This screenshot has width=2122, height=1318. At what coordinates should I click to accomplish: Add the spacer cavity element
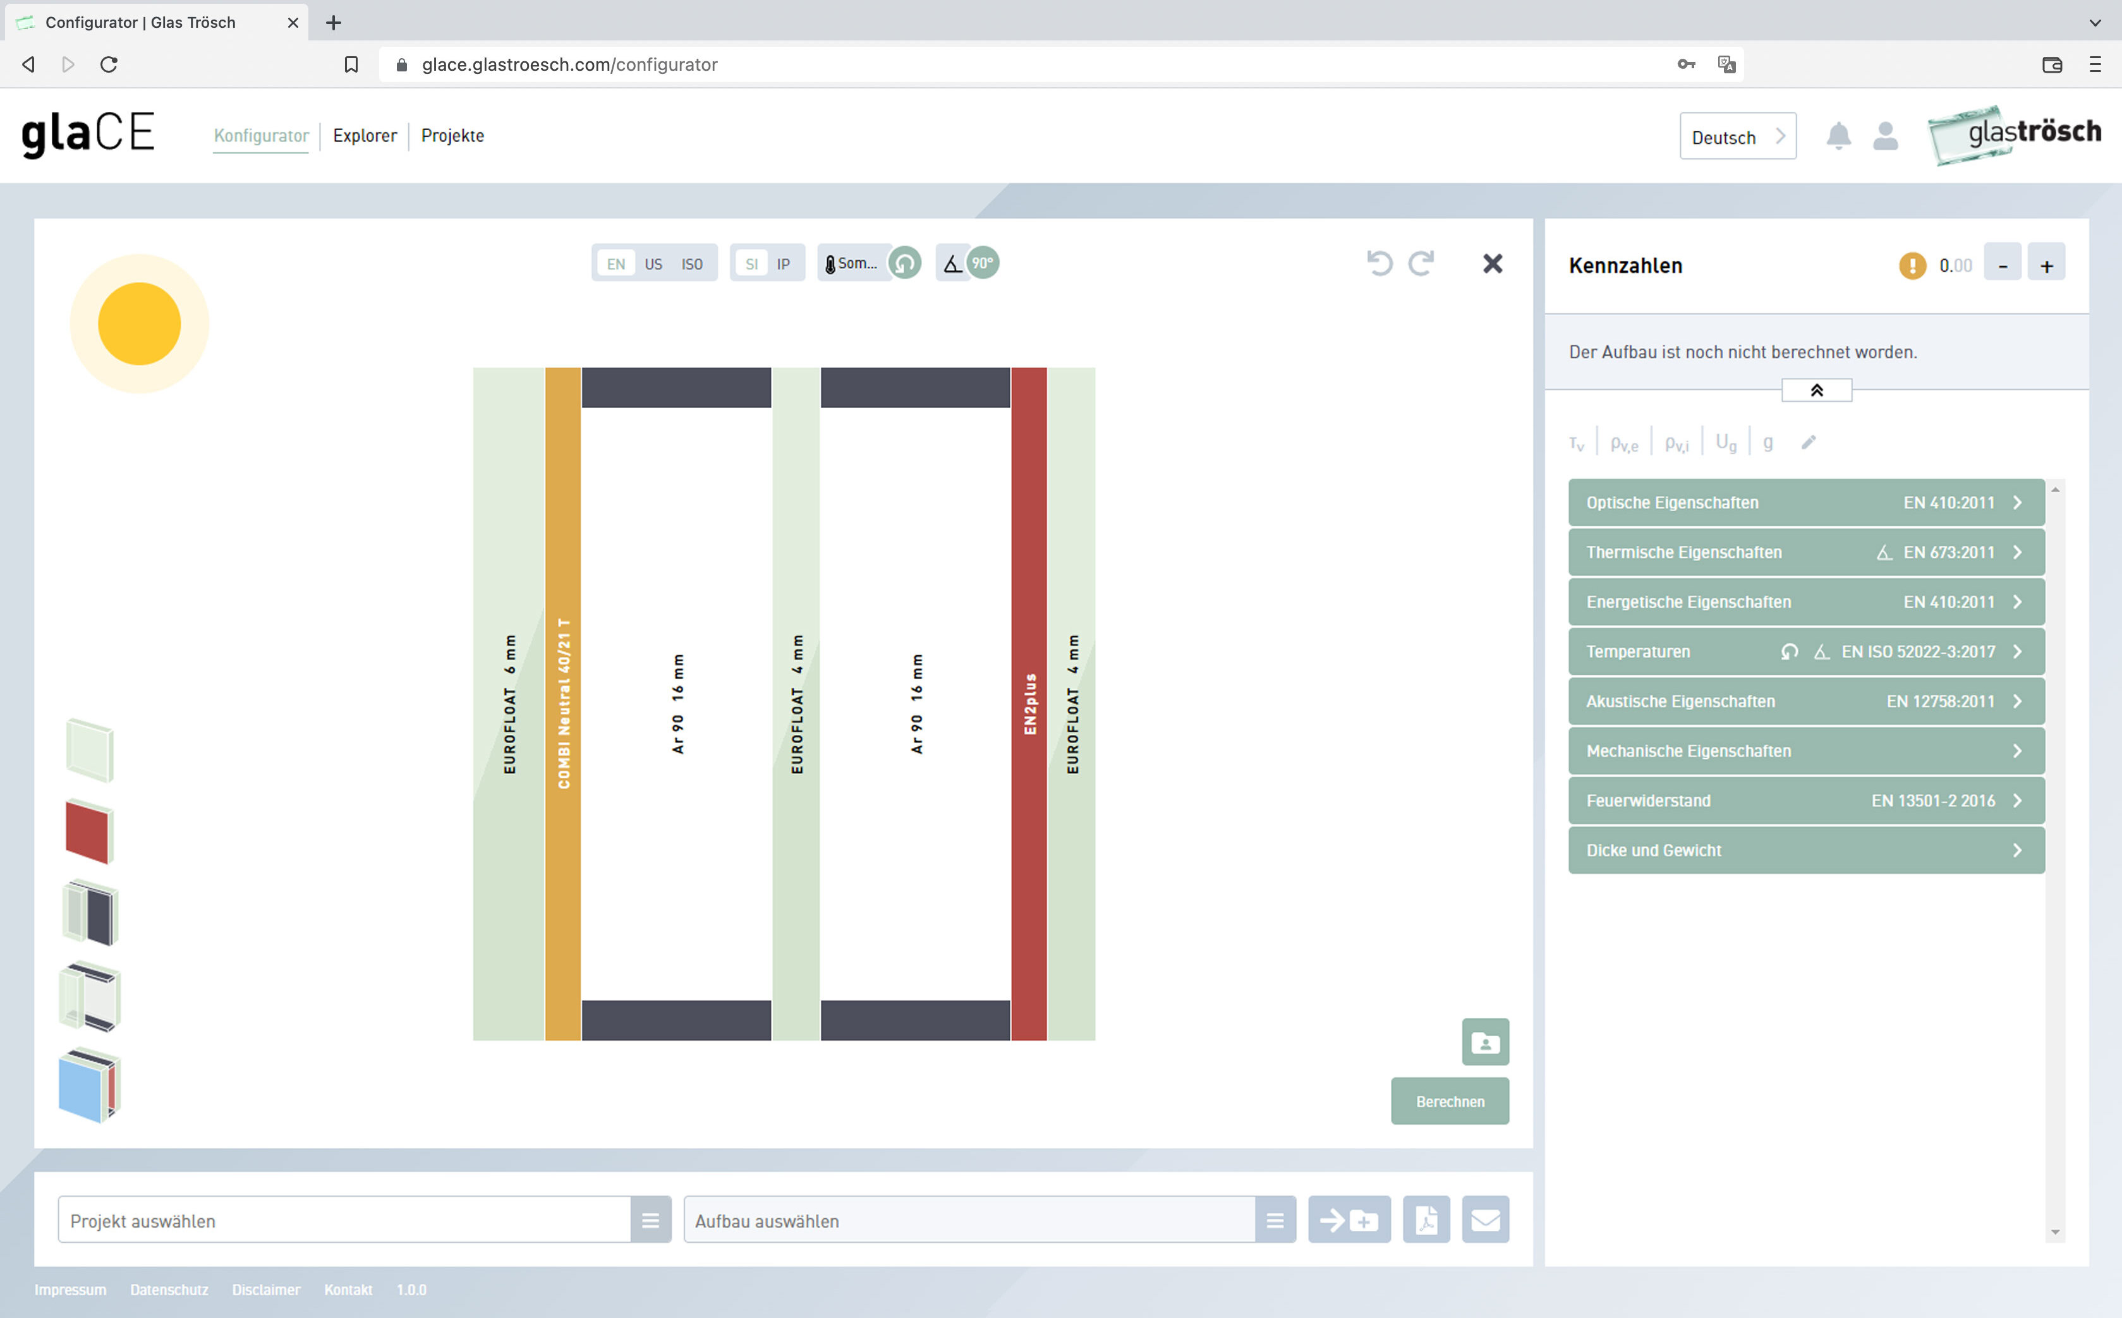pyautogui.click(x=90, y=912)
